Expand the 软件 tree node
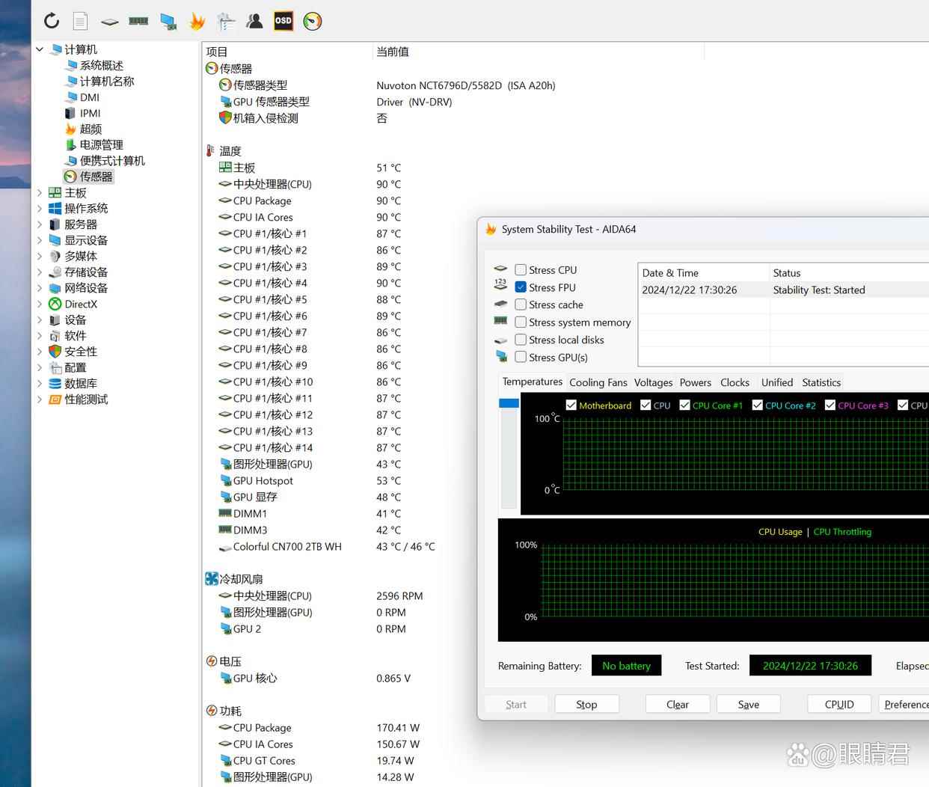Screen dimensions: 929x787 (x=40, y=336)
